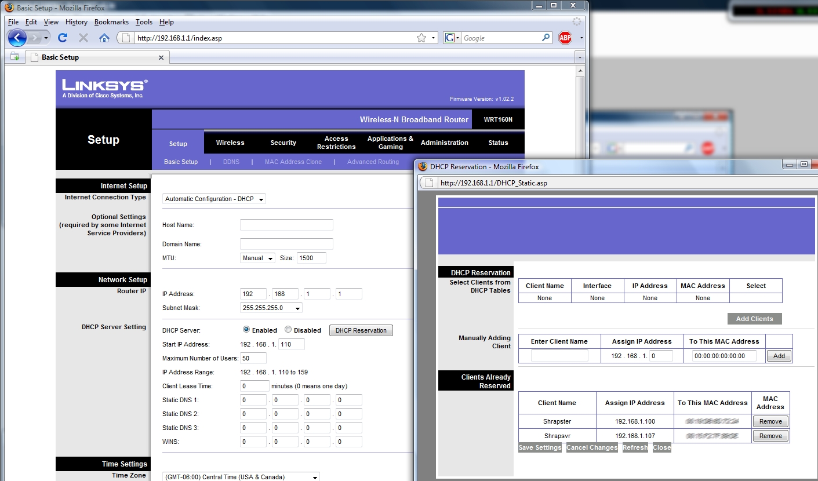Click the Forward navigation arrow
This screenshot has width=818, height=481.
[x=35, y=38]
